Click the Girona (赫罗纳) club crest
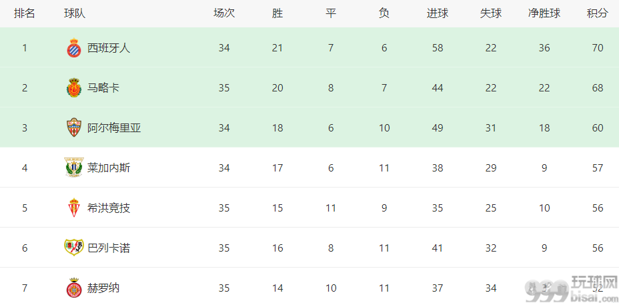The image size is (619, 303). (x=74, y=288)
